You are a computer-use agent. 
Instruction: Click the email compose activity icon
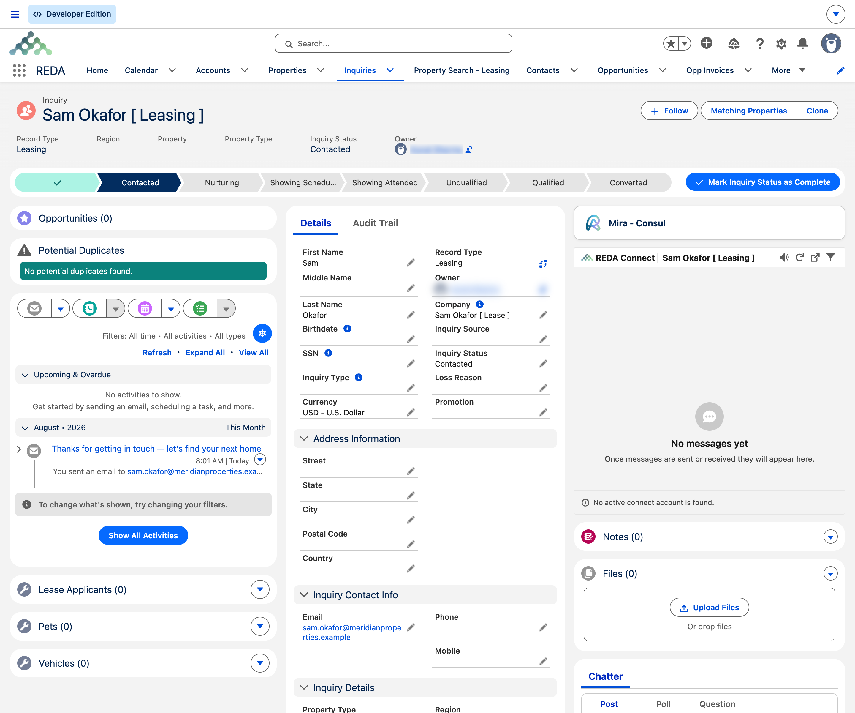pos(35,308)
